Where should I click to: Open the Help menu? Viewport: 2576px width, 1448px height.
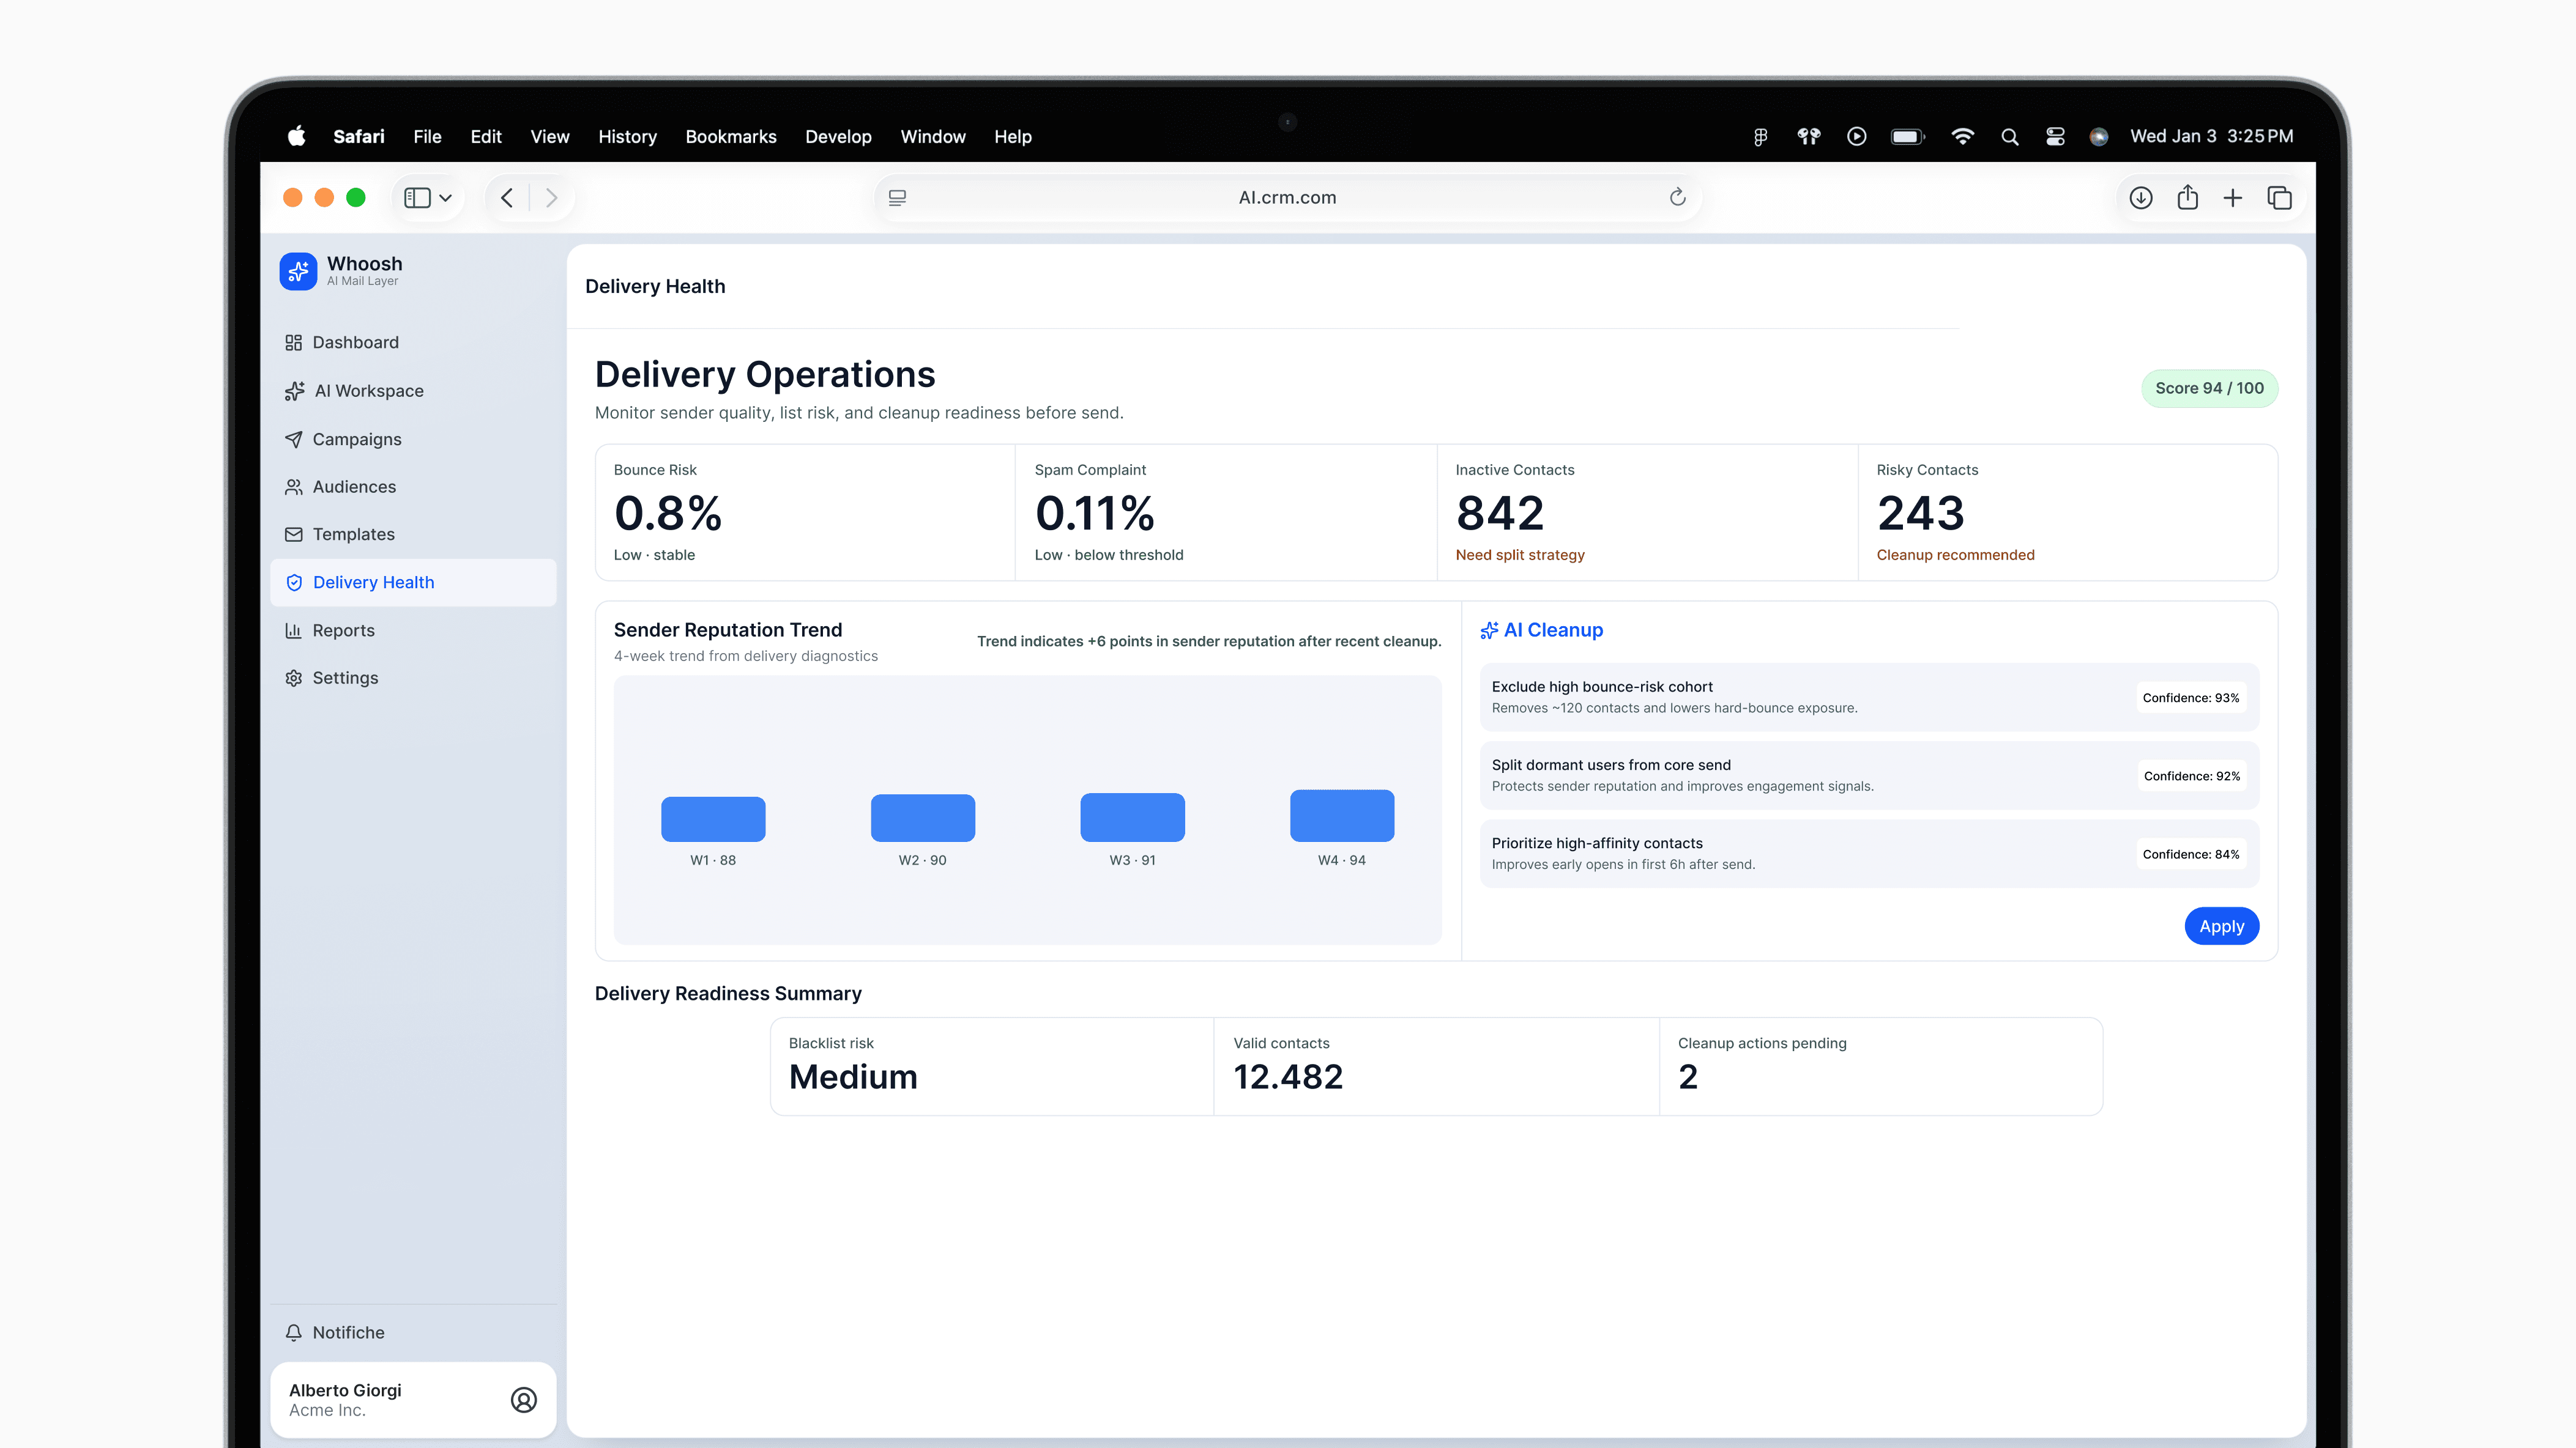1013,137
